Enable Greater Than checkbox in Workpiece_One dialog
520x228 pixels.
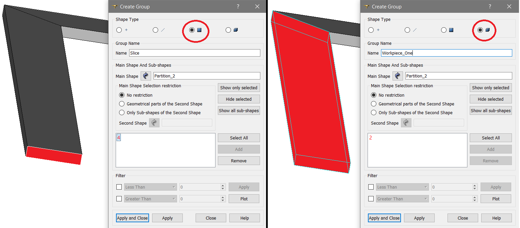coord(371,199)
